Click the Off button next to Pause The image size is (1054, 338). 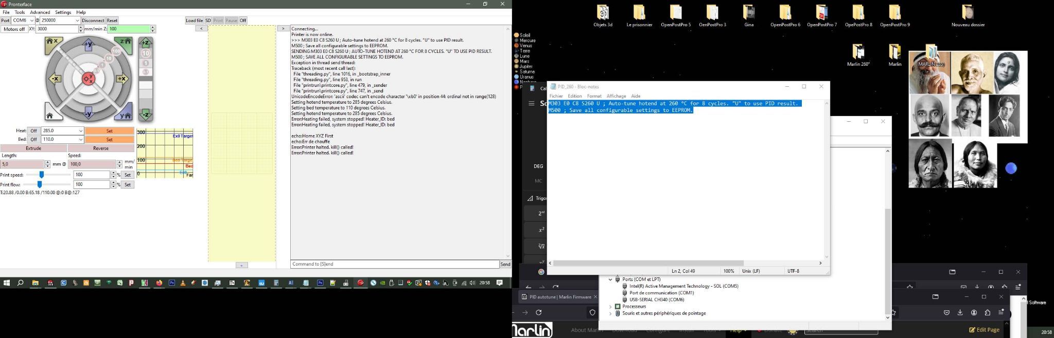click(x=243, y=21)
